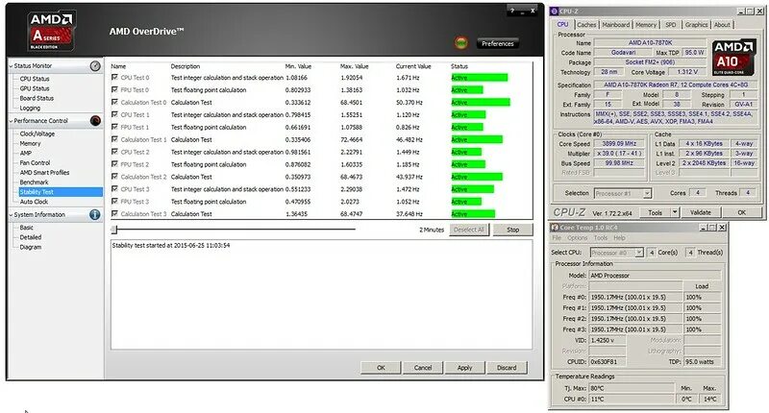Screen dimensions: 769x413
Task: Toggle the Calculation Test 0 checkbox
Action: (x=114, y=103)
